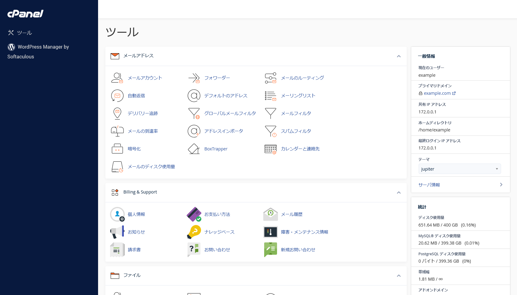Open the メールアカウント (Email Accounts) tool
The height and width of the screenshot is (295, 517).
click(145, 78)
